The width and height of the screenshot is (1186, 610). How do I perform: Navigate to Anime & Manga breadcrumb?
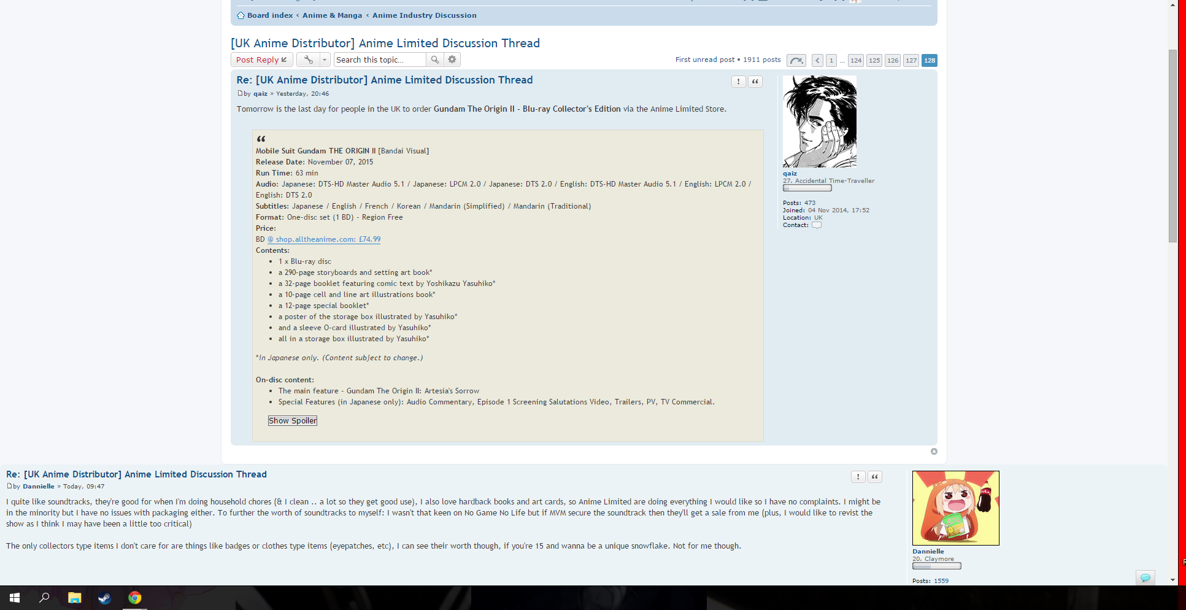click(332, 15)
